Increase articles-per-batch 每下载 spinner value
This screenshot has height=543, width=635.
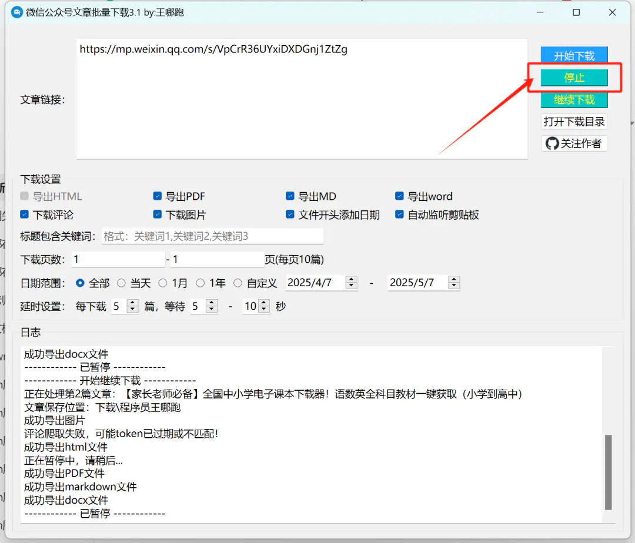[132, 303]
